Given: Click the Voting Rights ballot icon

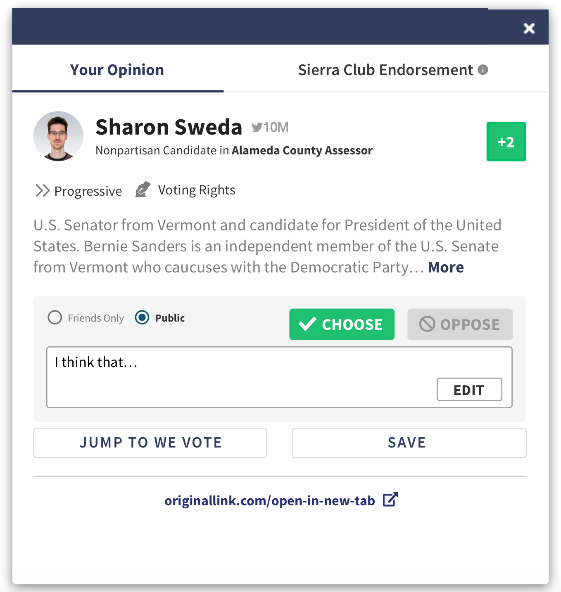Looking at the screenshot, I should [x=142, y=190].
